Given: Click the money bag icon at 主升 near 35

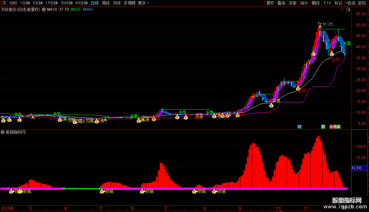Looking at the screenshot, I should coord(331,54).
